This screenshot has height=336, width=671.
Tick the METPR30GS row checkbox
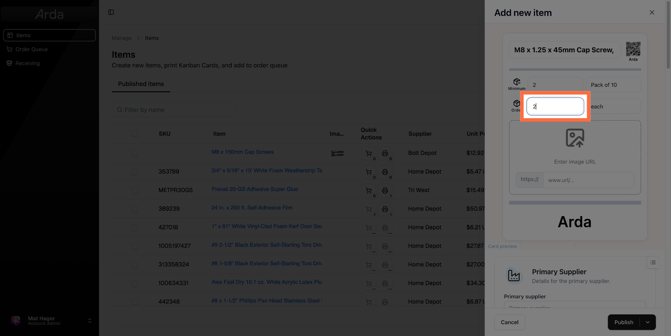135,191
